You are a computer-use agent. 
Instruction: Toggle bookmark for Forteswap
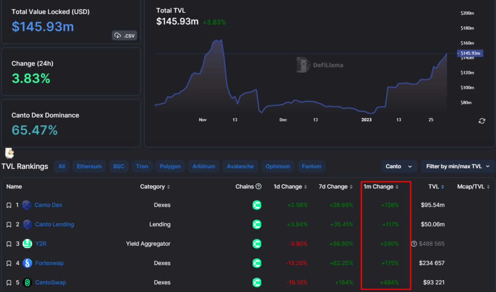pyautogui.click(x=9, y=263)
